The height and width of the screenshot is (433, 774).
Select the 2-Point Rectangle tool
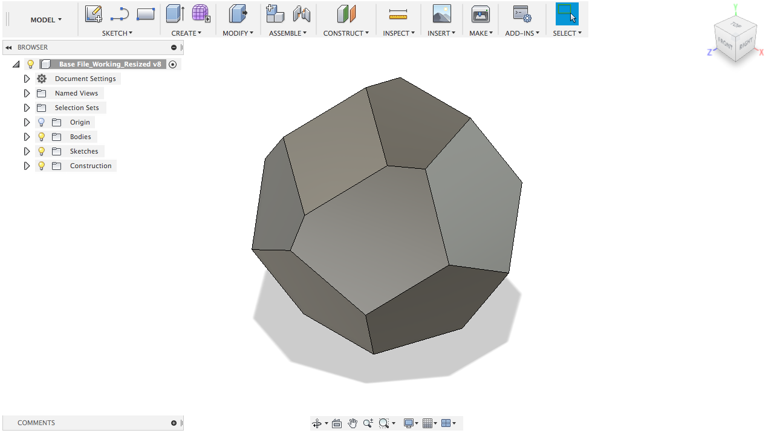click(x=146, y=14)
